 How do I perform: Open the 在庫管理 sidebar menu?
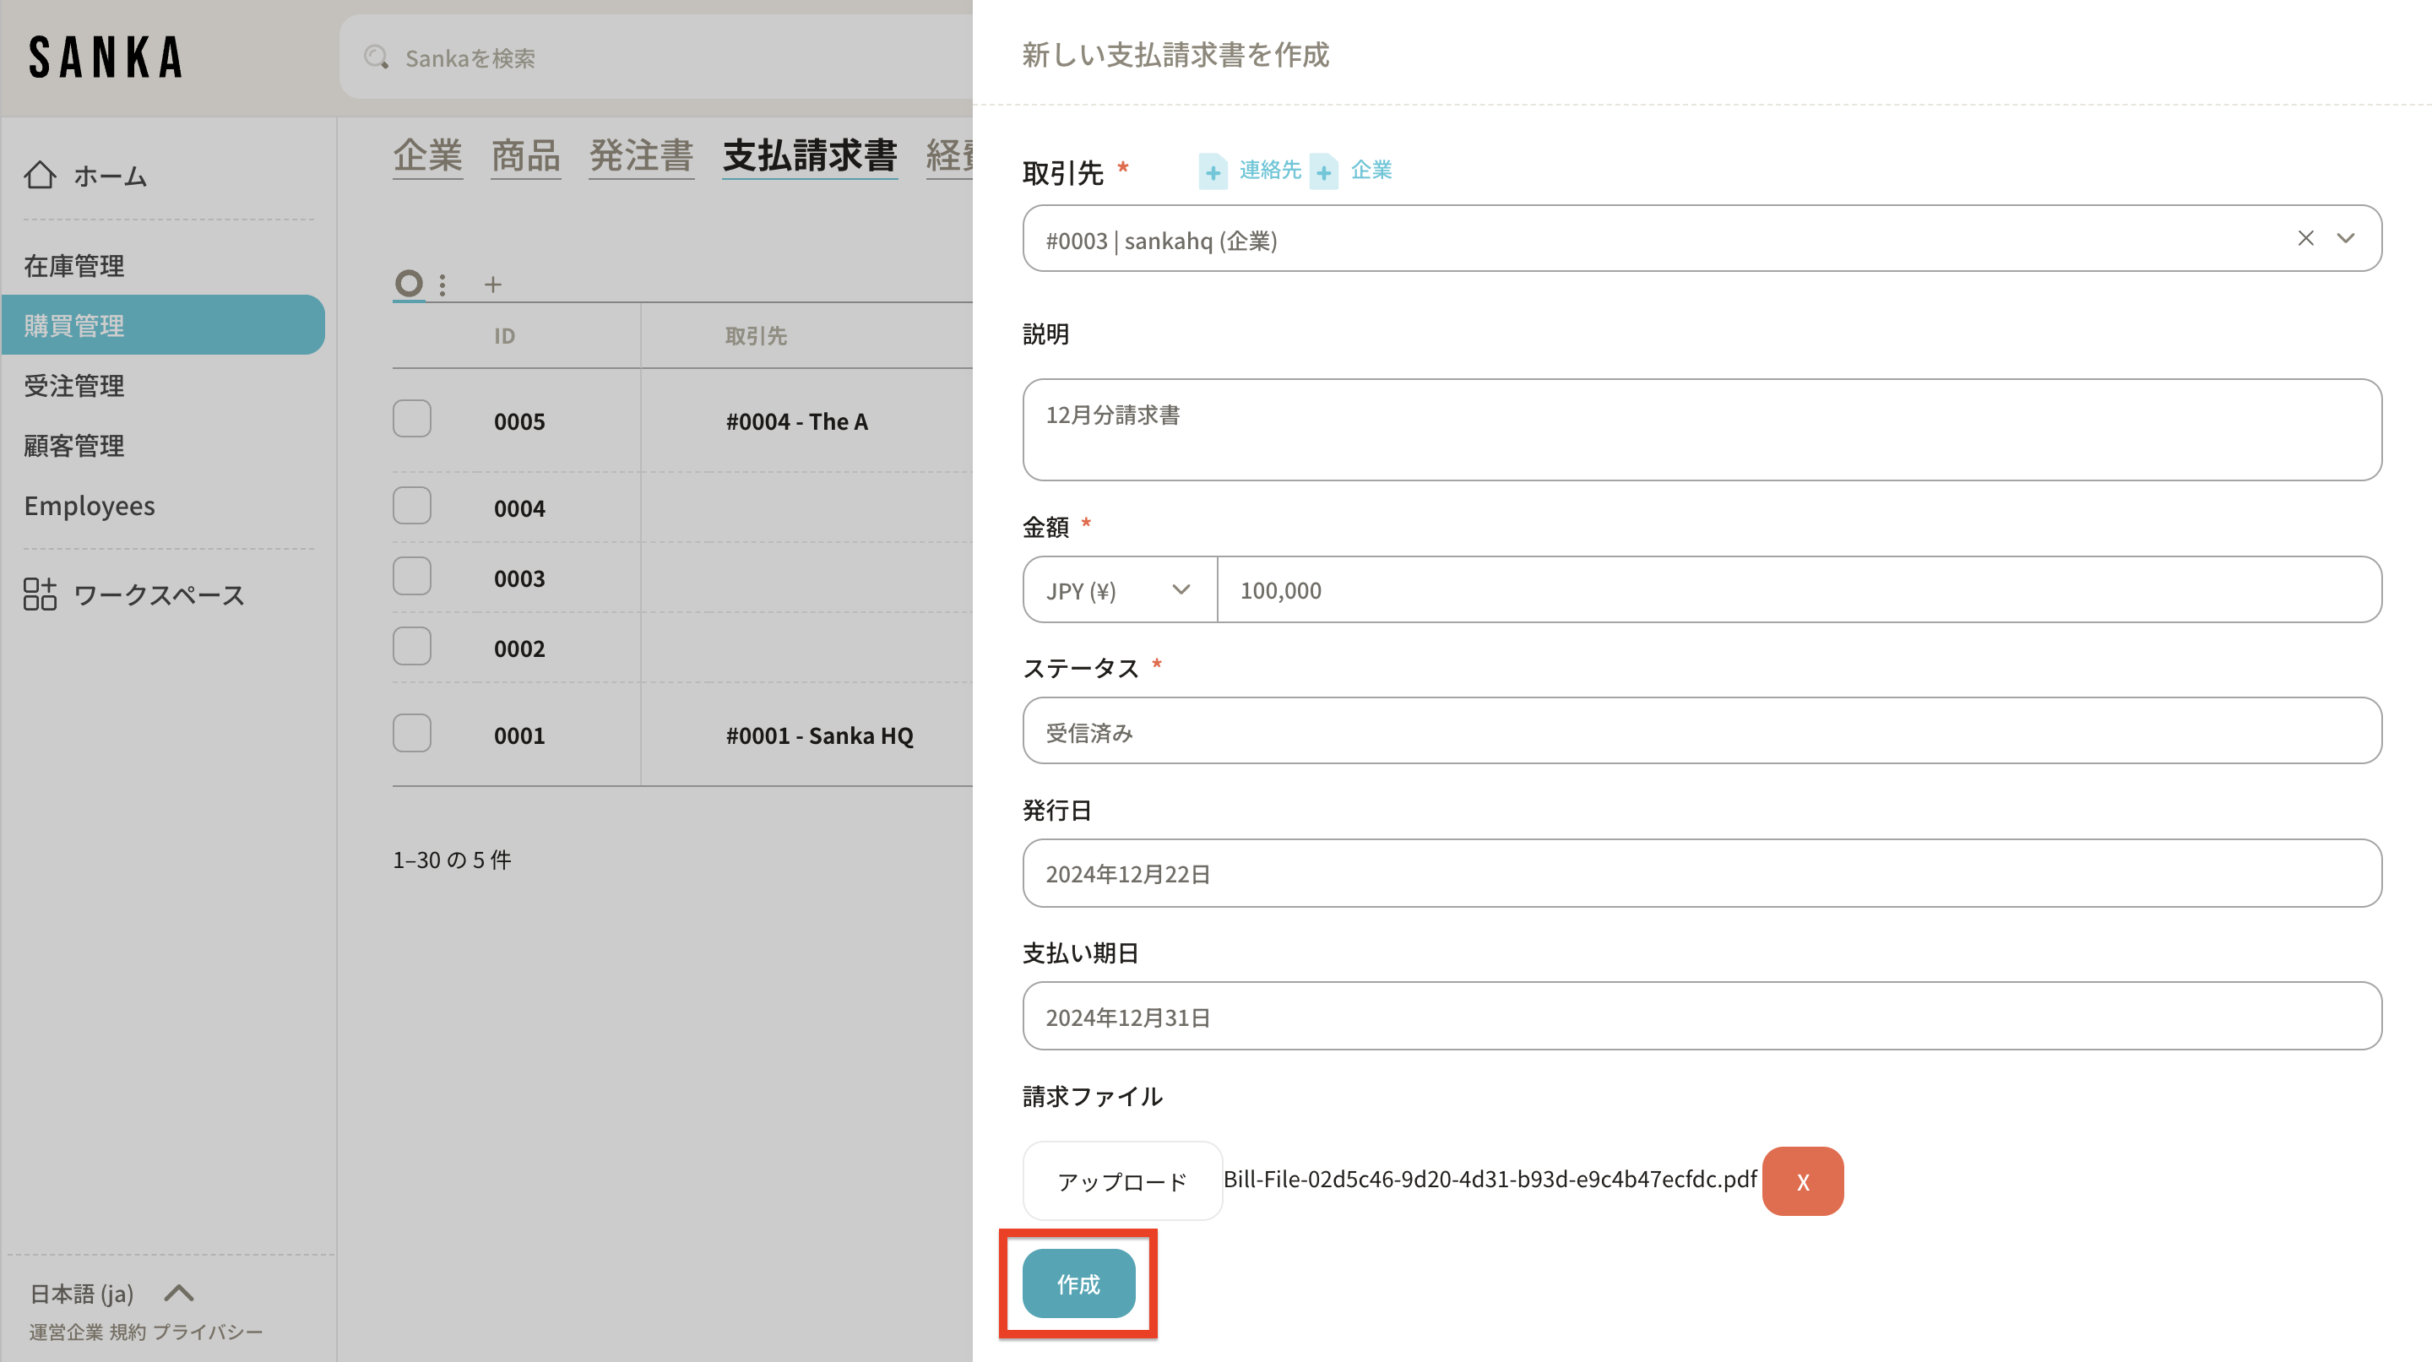[73, 266]
